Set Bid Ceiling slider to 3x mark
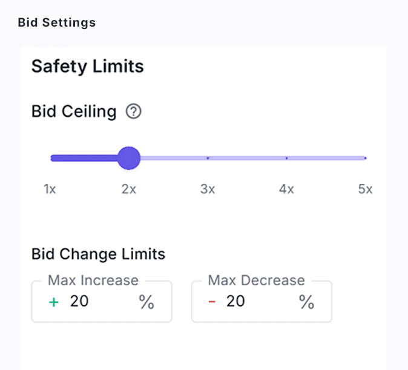The height and width of the screenshot is (370, 408). [x=208, y=158]
